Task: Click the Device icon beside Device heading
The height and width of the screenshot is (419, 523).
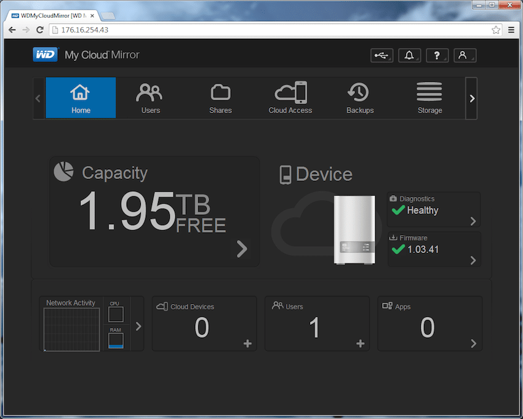Action: (x=285, y=175)
